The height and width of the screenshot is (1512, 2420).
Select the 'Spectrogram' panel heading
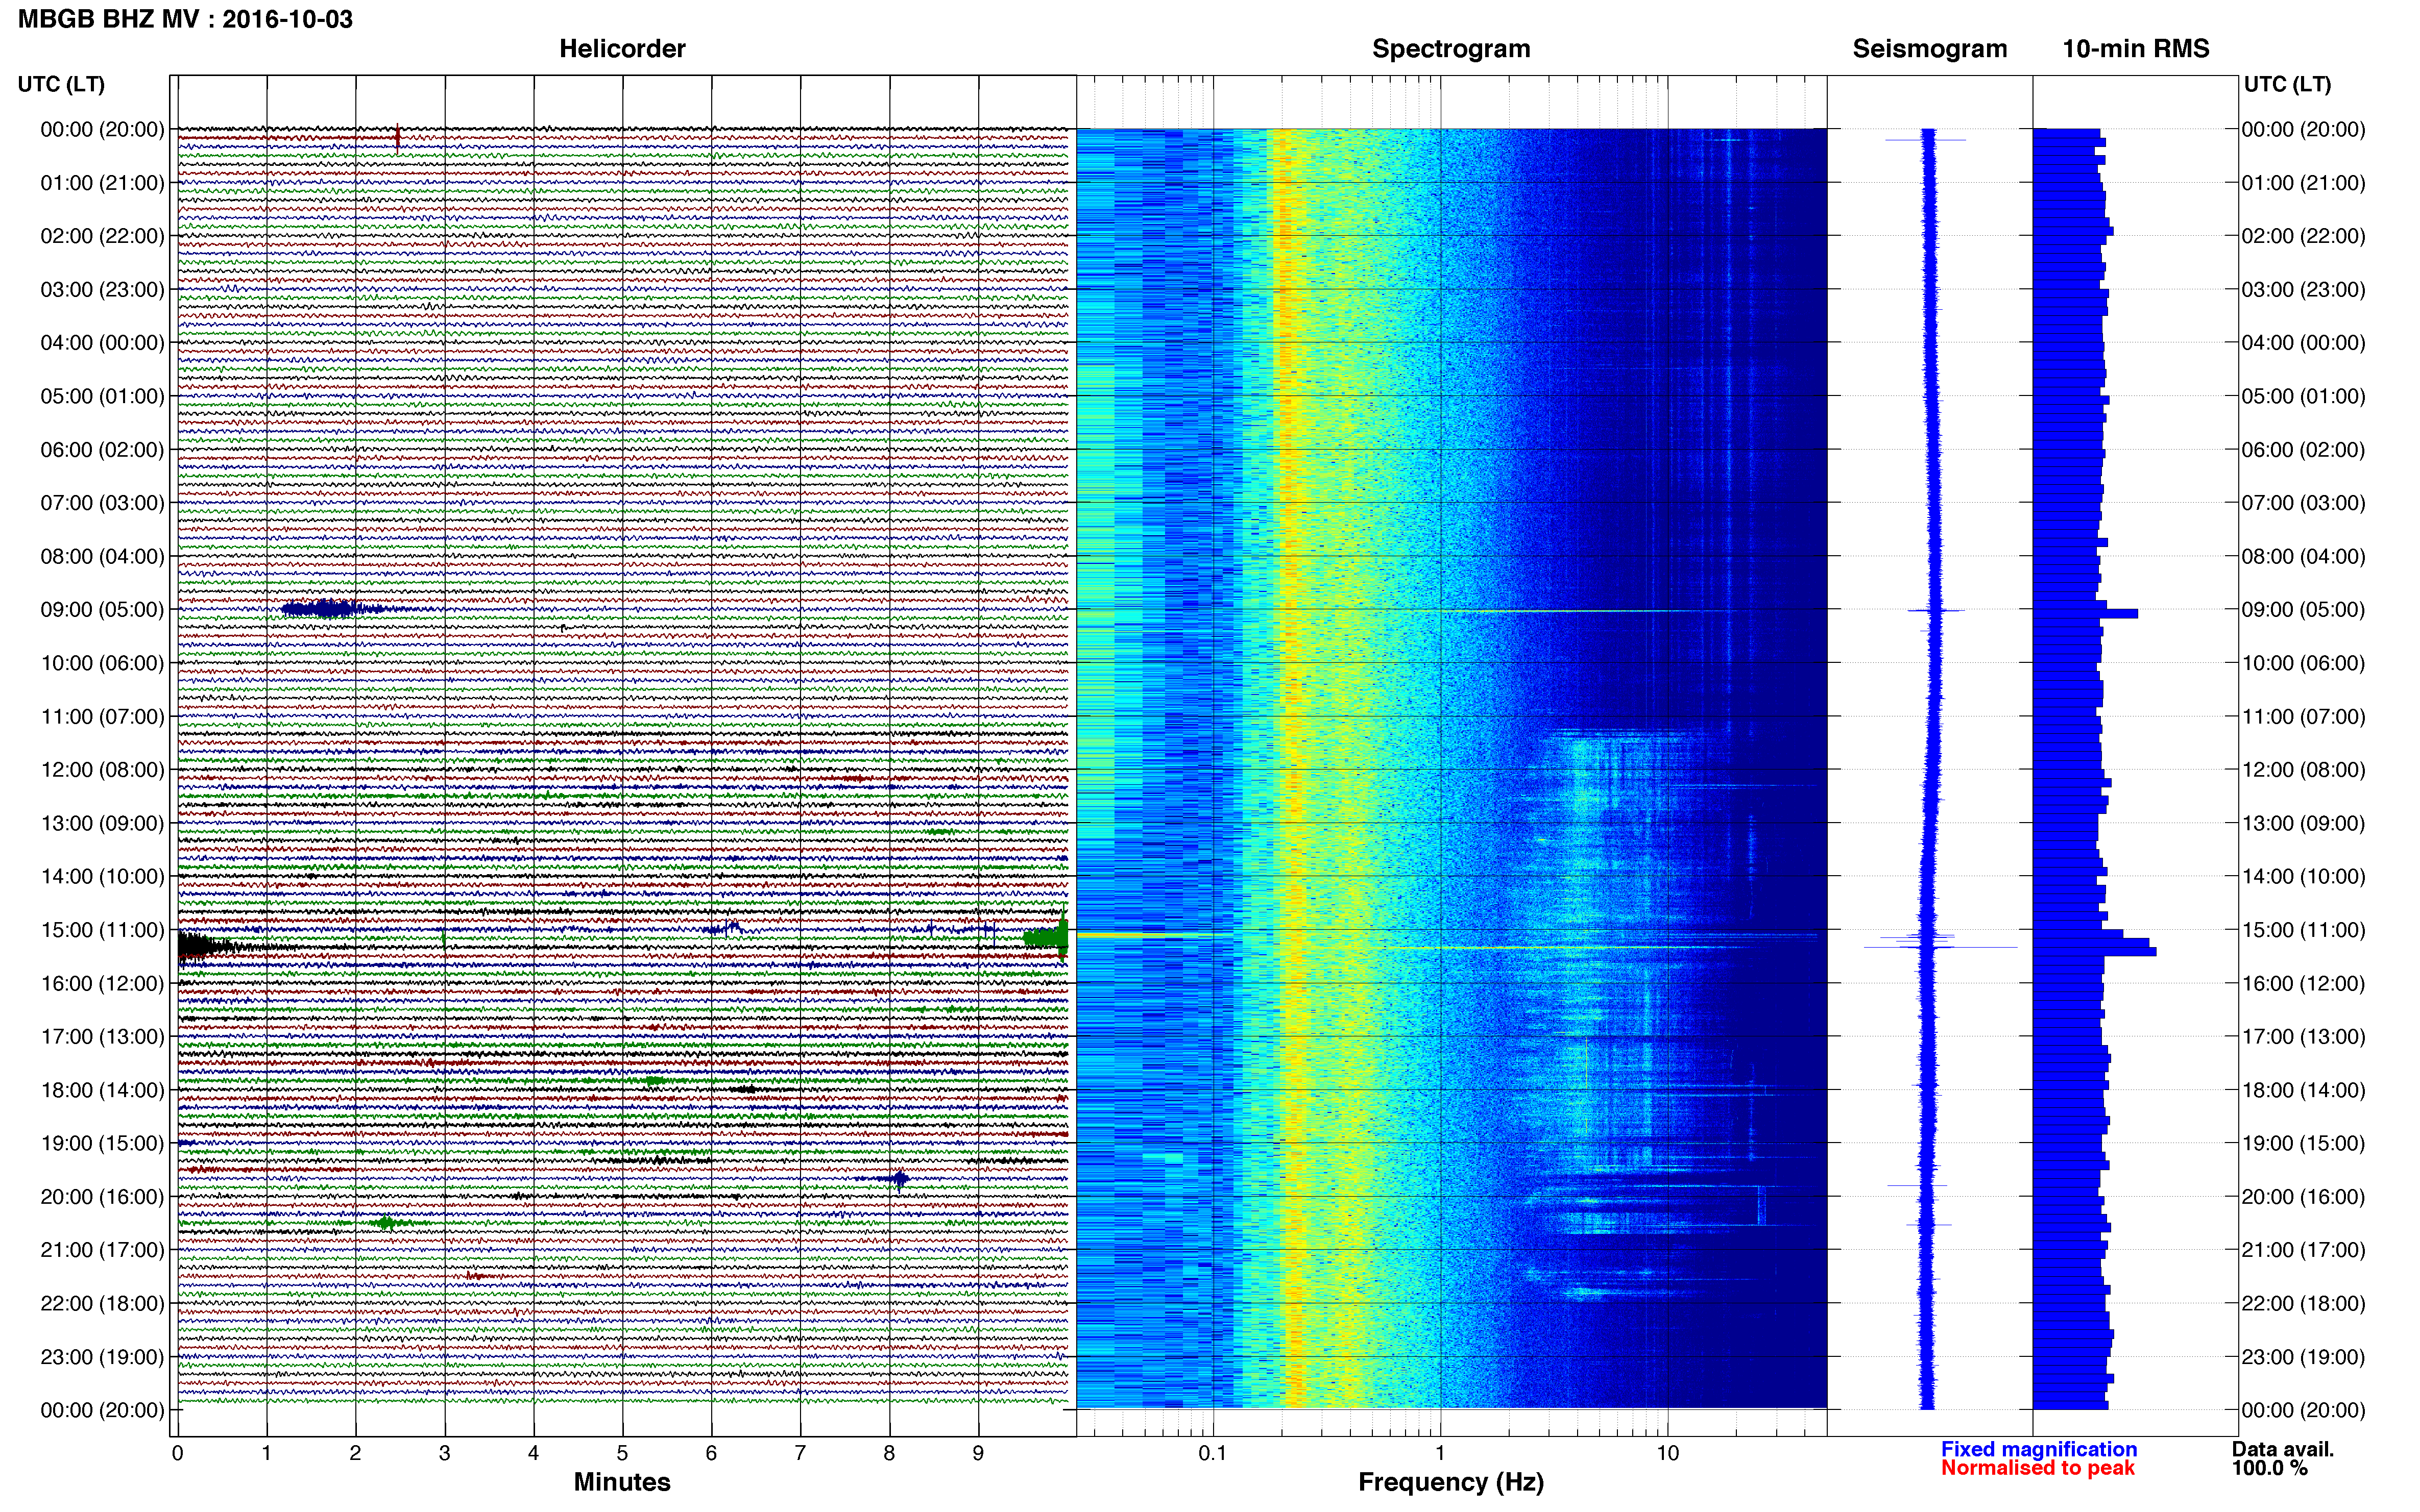click(1450, 49)
